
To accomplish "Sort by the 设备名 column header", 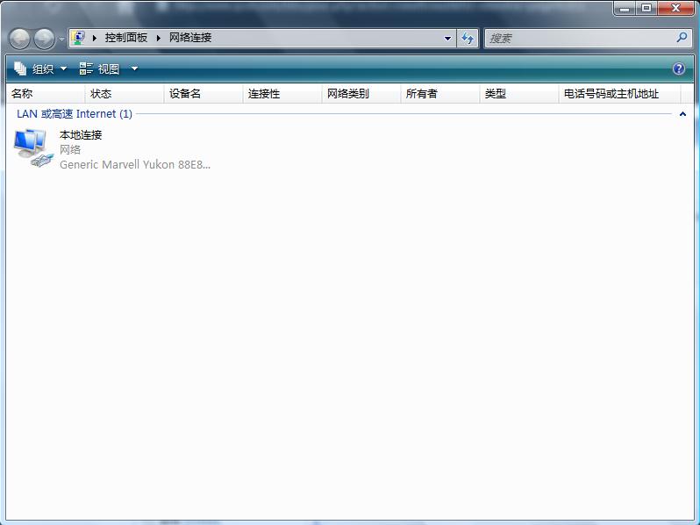I will (x=204, y=94).
